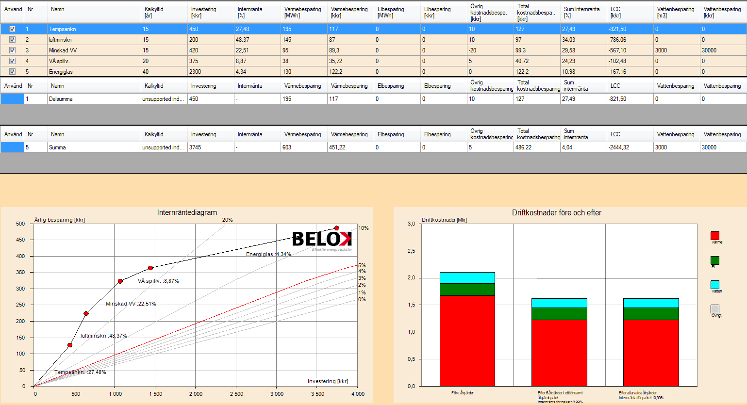Image resolution: width=747 pixels, height=405 pixels.
Task: Toggle the Använd checkbox for Minskad VV
Action: point(12,50)
